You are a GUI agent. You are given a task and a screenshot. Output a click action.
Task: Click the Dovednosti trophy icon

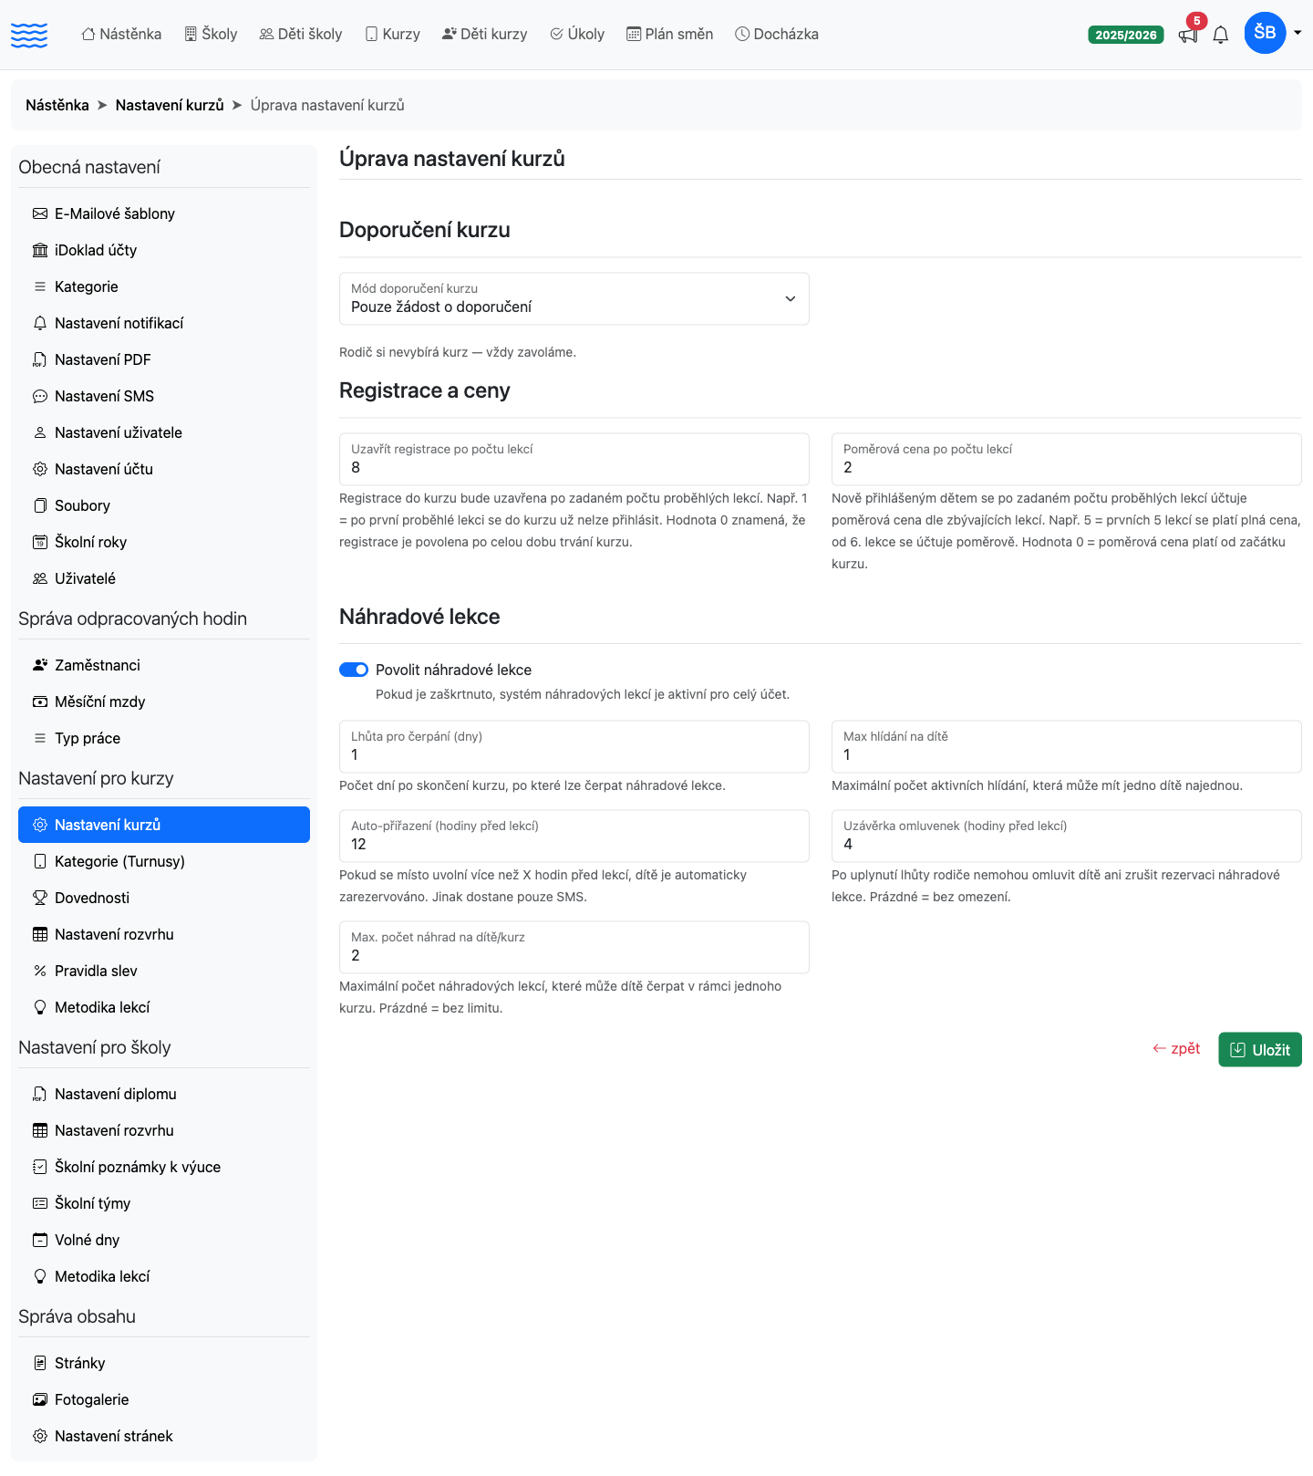[40, 898]
